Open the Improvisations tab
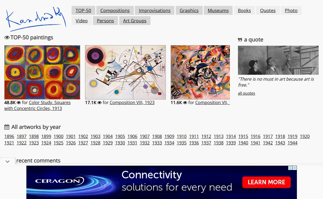The image size is (323, 199). point(155,10)
